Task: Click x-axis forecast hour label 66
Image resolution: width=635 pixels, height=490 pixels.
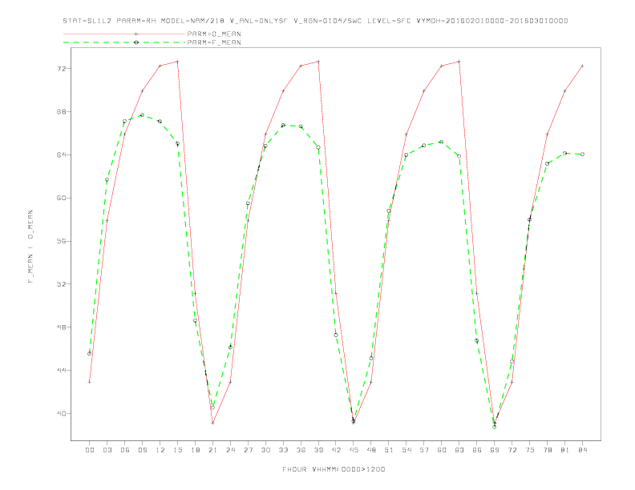Action: (x=477, y=450)
